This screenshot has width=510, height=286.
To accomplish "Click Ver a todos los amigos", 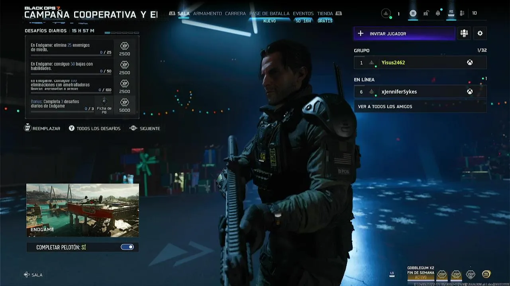I will click(x=420, y=106).
